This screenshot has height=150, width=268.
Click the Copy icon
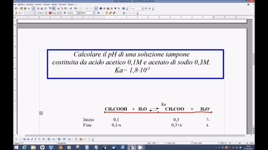tap(62, 8)
